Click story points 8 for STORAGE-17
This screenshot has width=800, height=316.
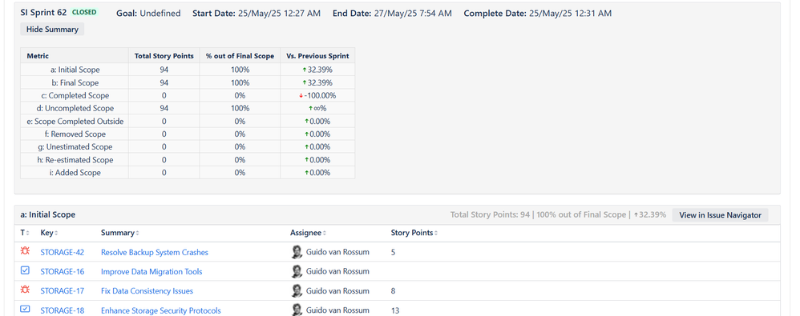(393, 291)
